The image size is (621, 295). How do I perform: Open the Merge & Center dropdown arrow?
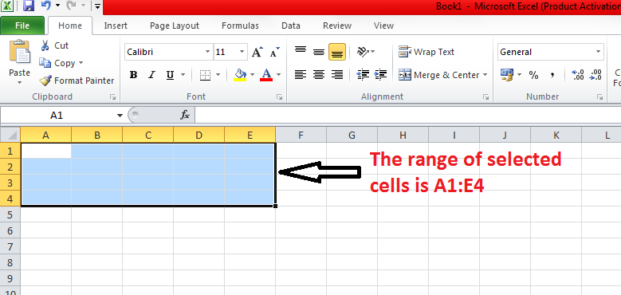485,75
